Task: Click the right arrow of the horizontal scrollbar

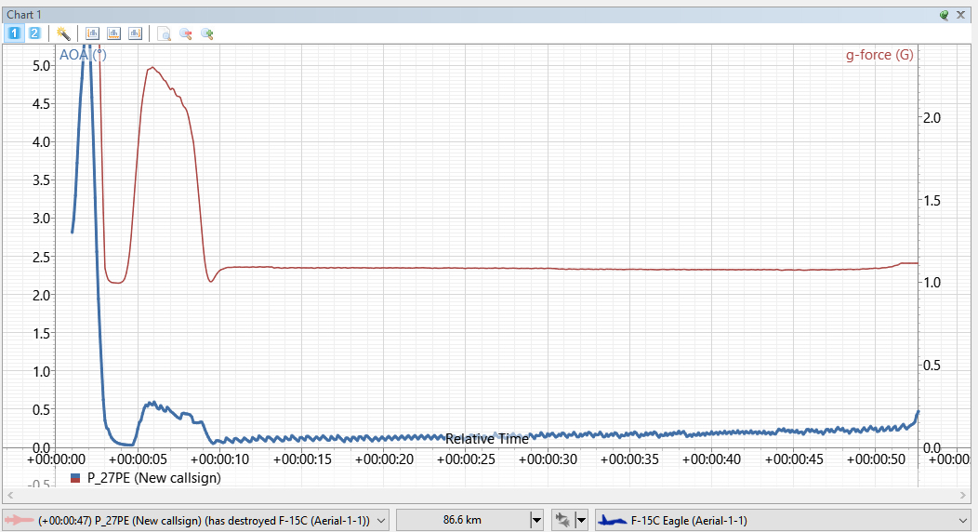Action: click(x=963, y=495)
